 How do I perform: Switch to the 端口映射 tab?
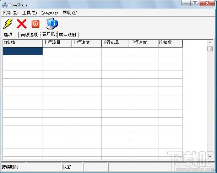68,34
